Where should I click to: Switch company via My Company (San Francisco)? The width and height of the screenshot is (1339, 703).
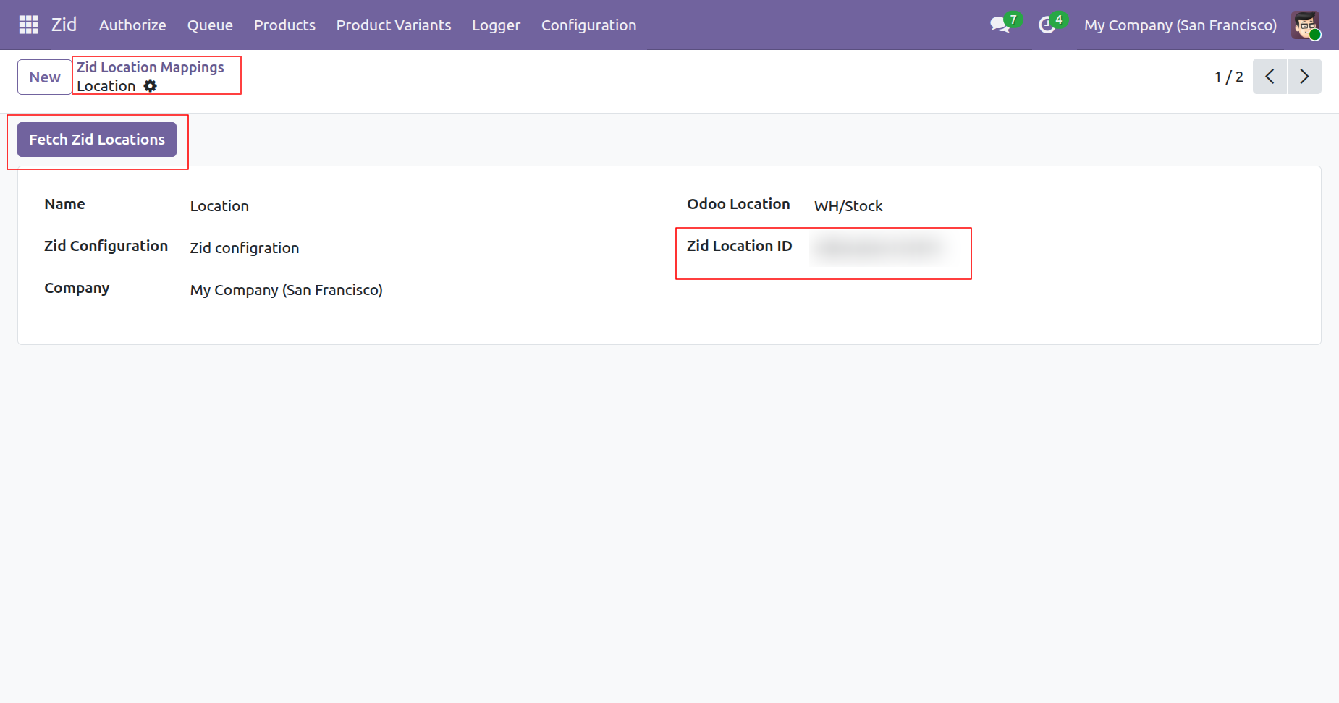[1180, 25]
